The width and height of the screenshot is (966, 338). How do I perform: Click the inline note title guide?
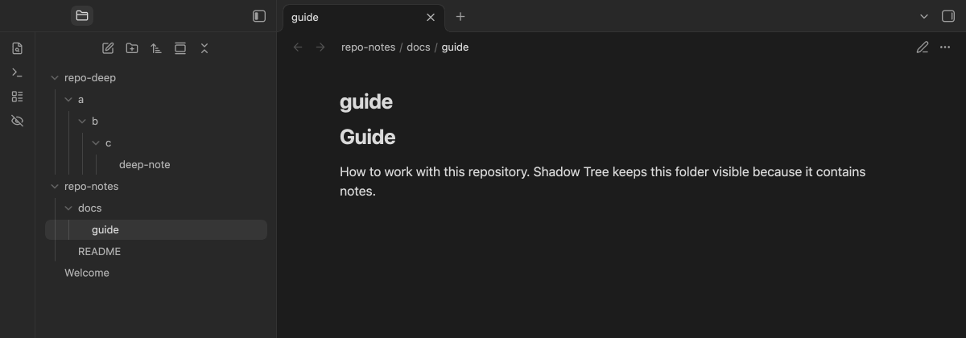(366, 102)
